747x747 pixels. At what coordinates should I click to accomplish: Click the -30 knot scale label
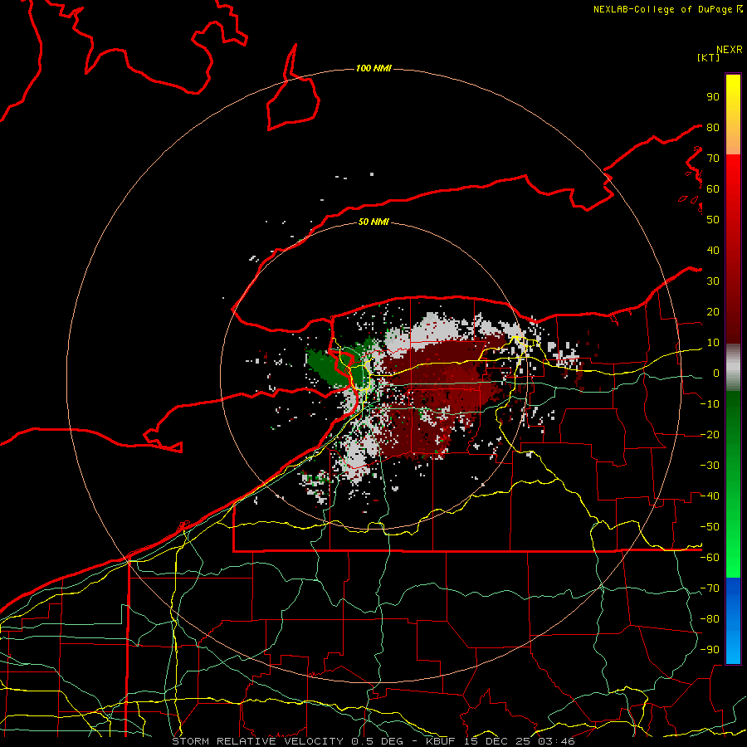(x=710, y=466)
